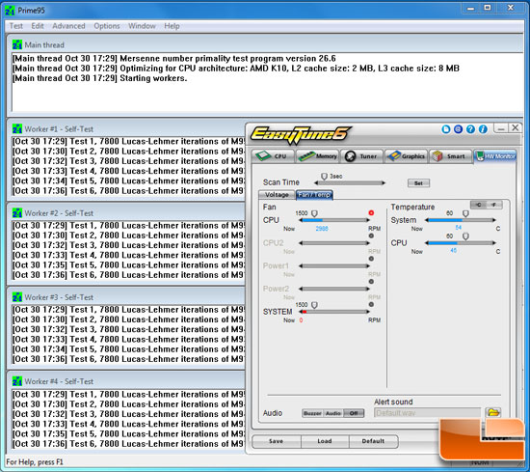Image resolution: width=530 pixels, height=472 pixels.
Task: Browse for alert sound with folder icon
Action: (x=493, y=412)
